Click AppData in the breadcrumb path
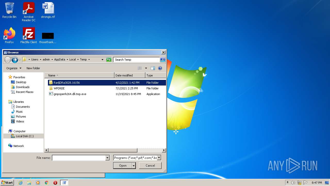Viewport: 330px width, 186px height. (60, 59)
